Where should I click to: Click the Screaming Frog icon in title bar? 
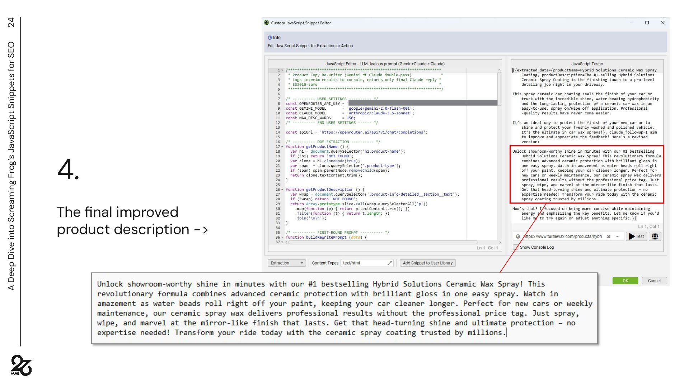point(266,23)
